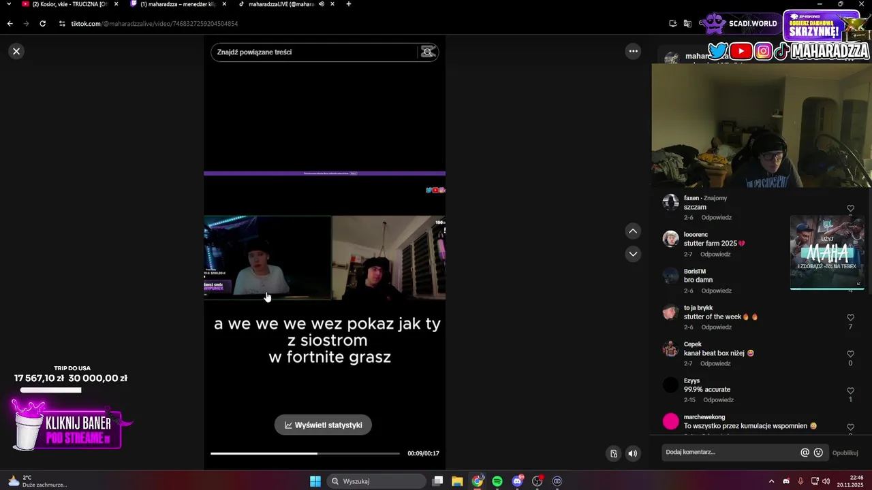Go to previous video with up chevron
Image resolution: width=872 pixels, height=490 pixels.
click(x=633, y=231)
